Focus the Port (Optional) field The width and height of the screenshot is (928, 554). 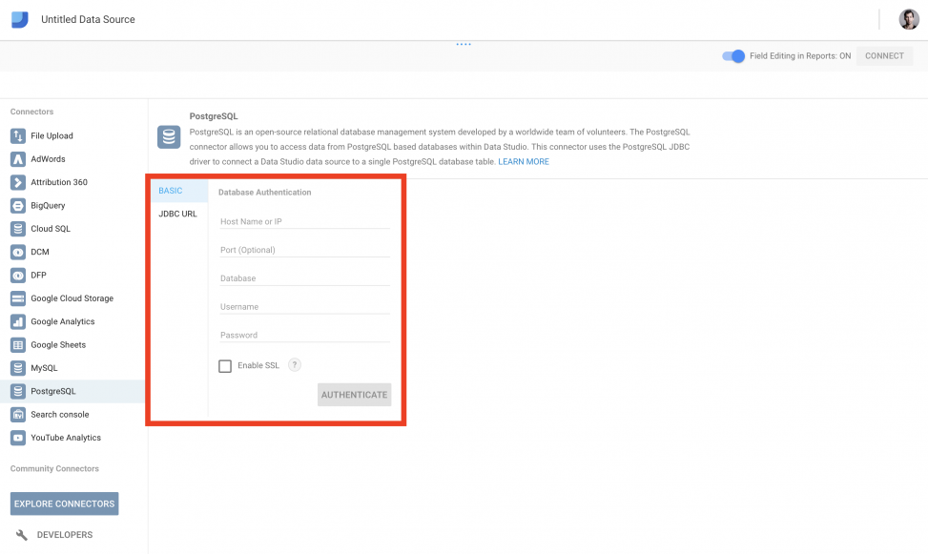[x=305, y=250]
